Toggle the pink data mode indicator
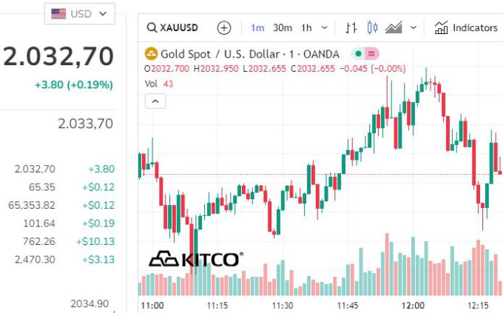This screenshot has height=313, width=503. coord(371,54)
